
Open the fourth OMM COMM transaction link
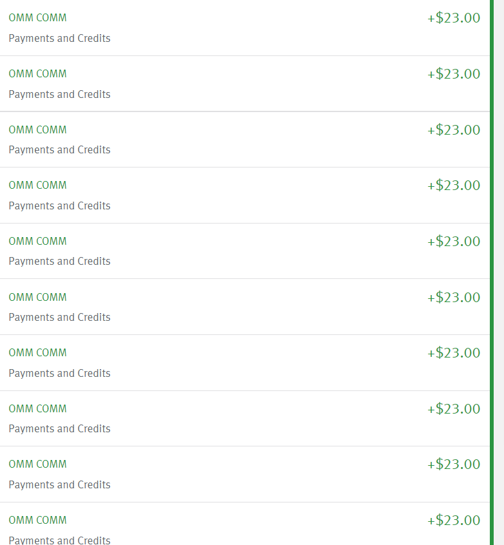37,186
